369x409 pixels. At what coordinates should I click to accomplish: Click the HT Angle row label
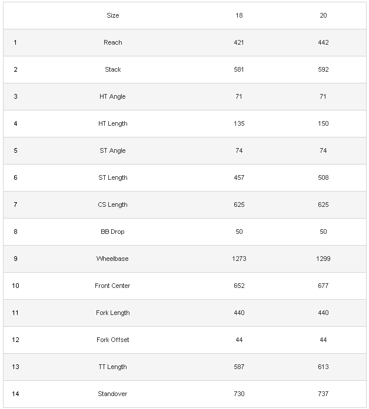(113, 96)
